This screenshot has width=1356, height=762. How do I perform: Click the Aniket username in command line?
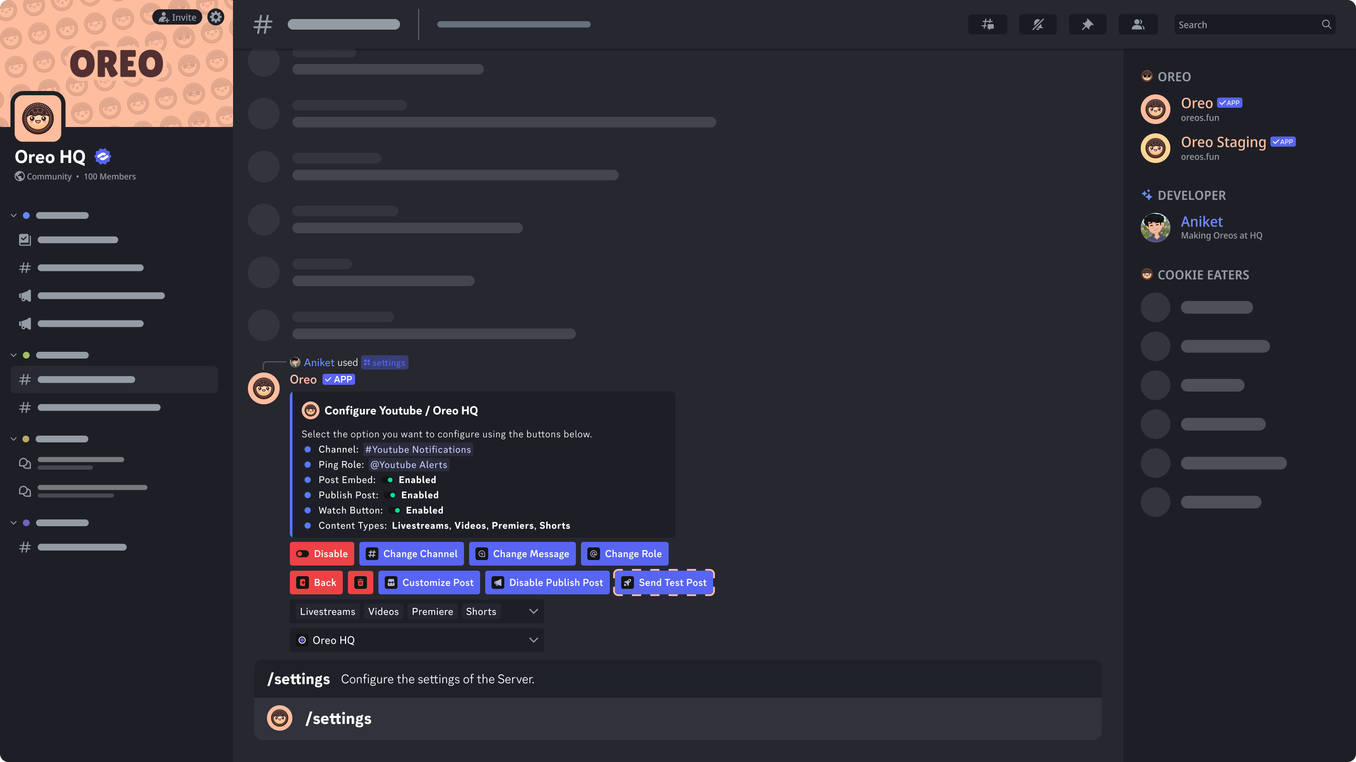pyautogui.click(x=319, y=362)
